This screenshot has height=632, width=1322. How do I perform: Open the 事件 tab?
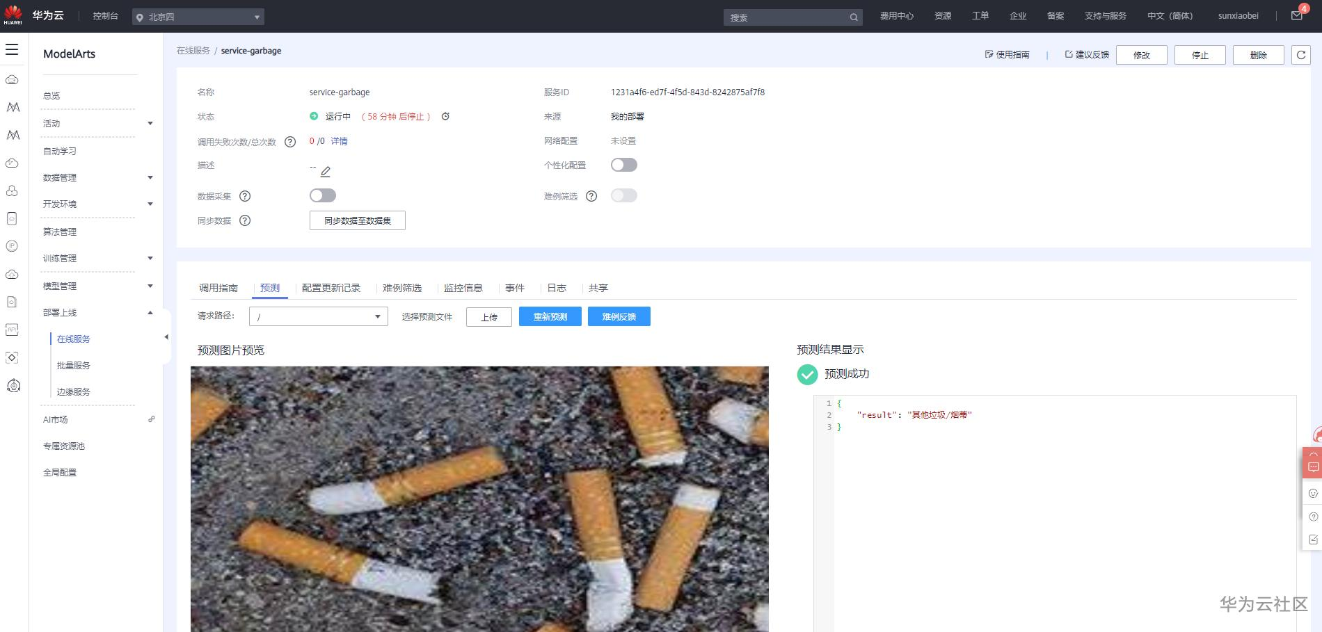click(515, 288)
